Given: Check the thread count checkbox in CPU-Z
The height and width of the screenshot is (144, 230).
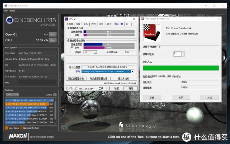Looking at the screenshot, I should (72, 52).
